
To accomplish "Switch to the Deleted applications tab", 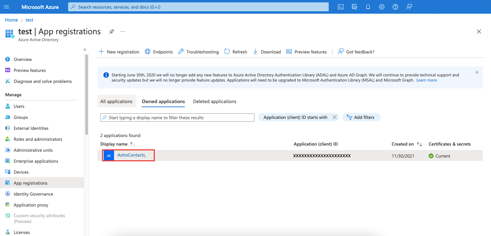I will (x=215, y=101).
